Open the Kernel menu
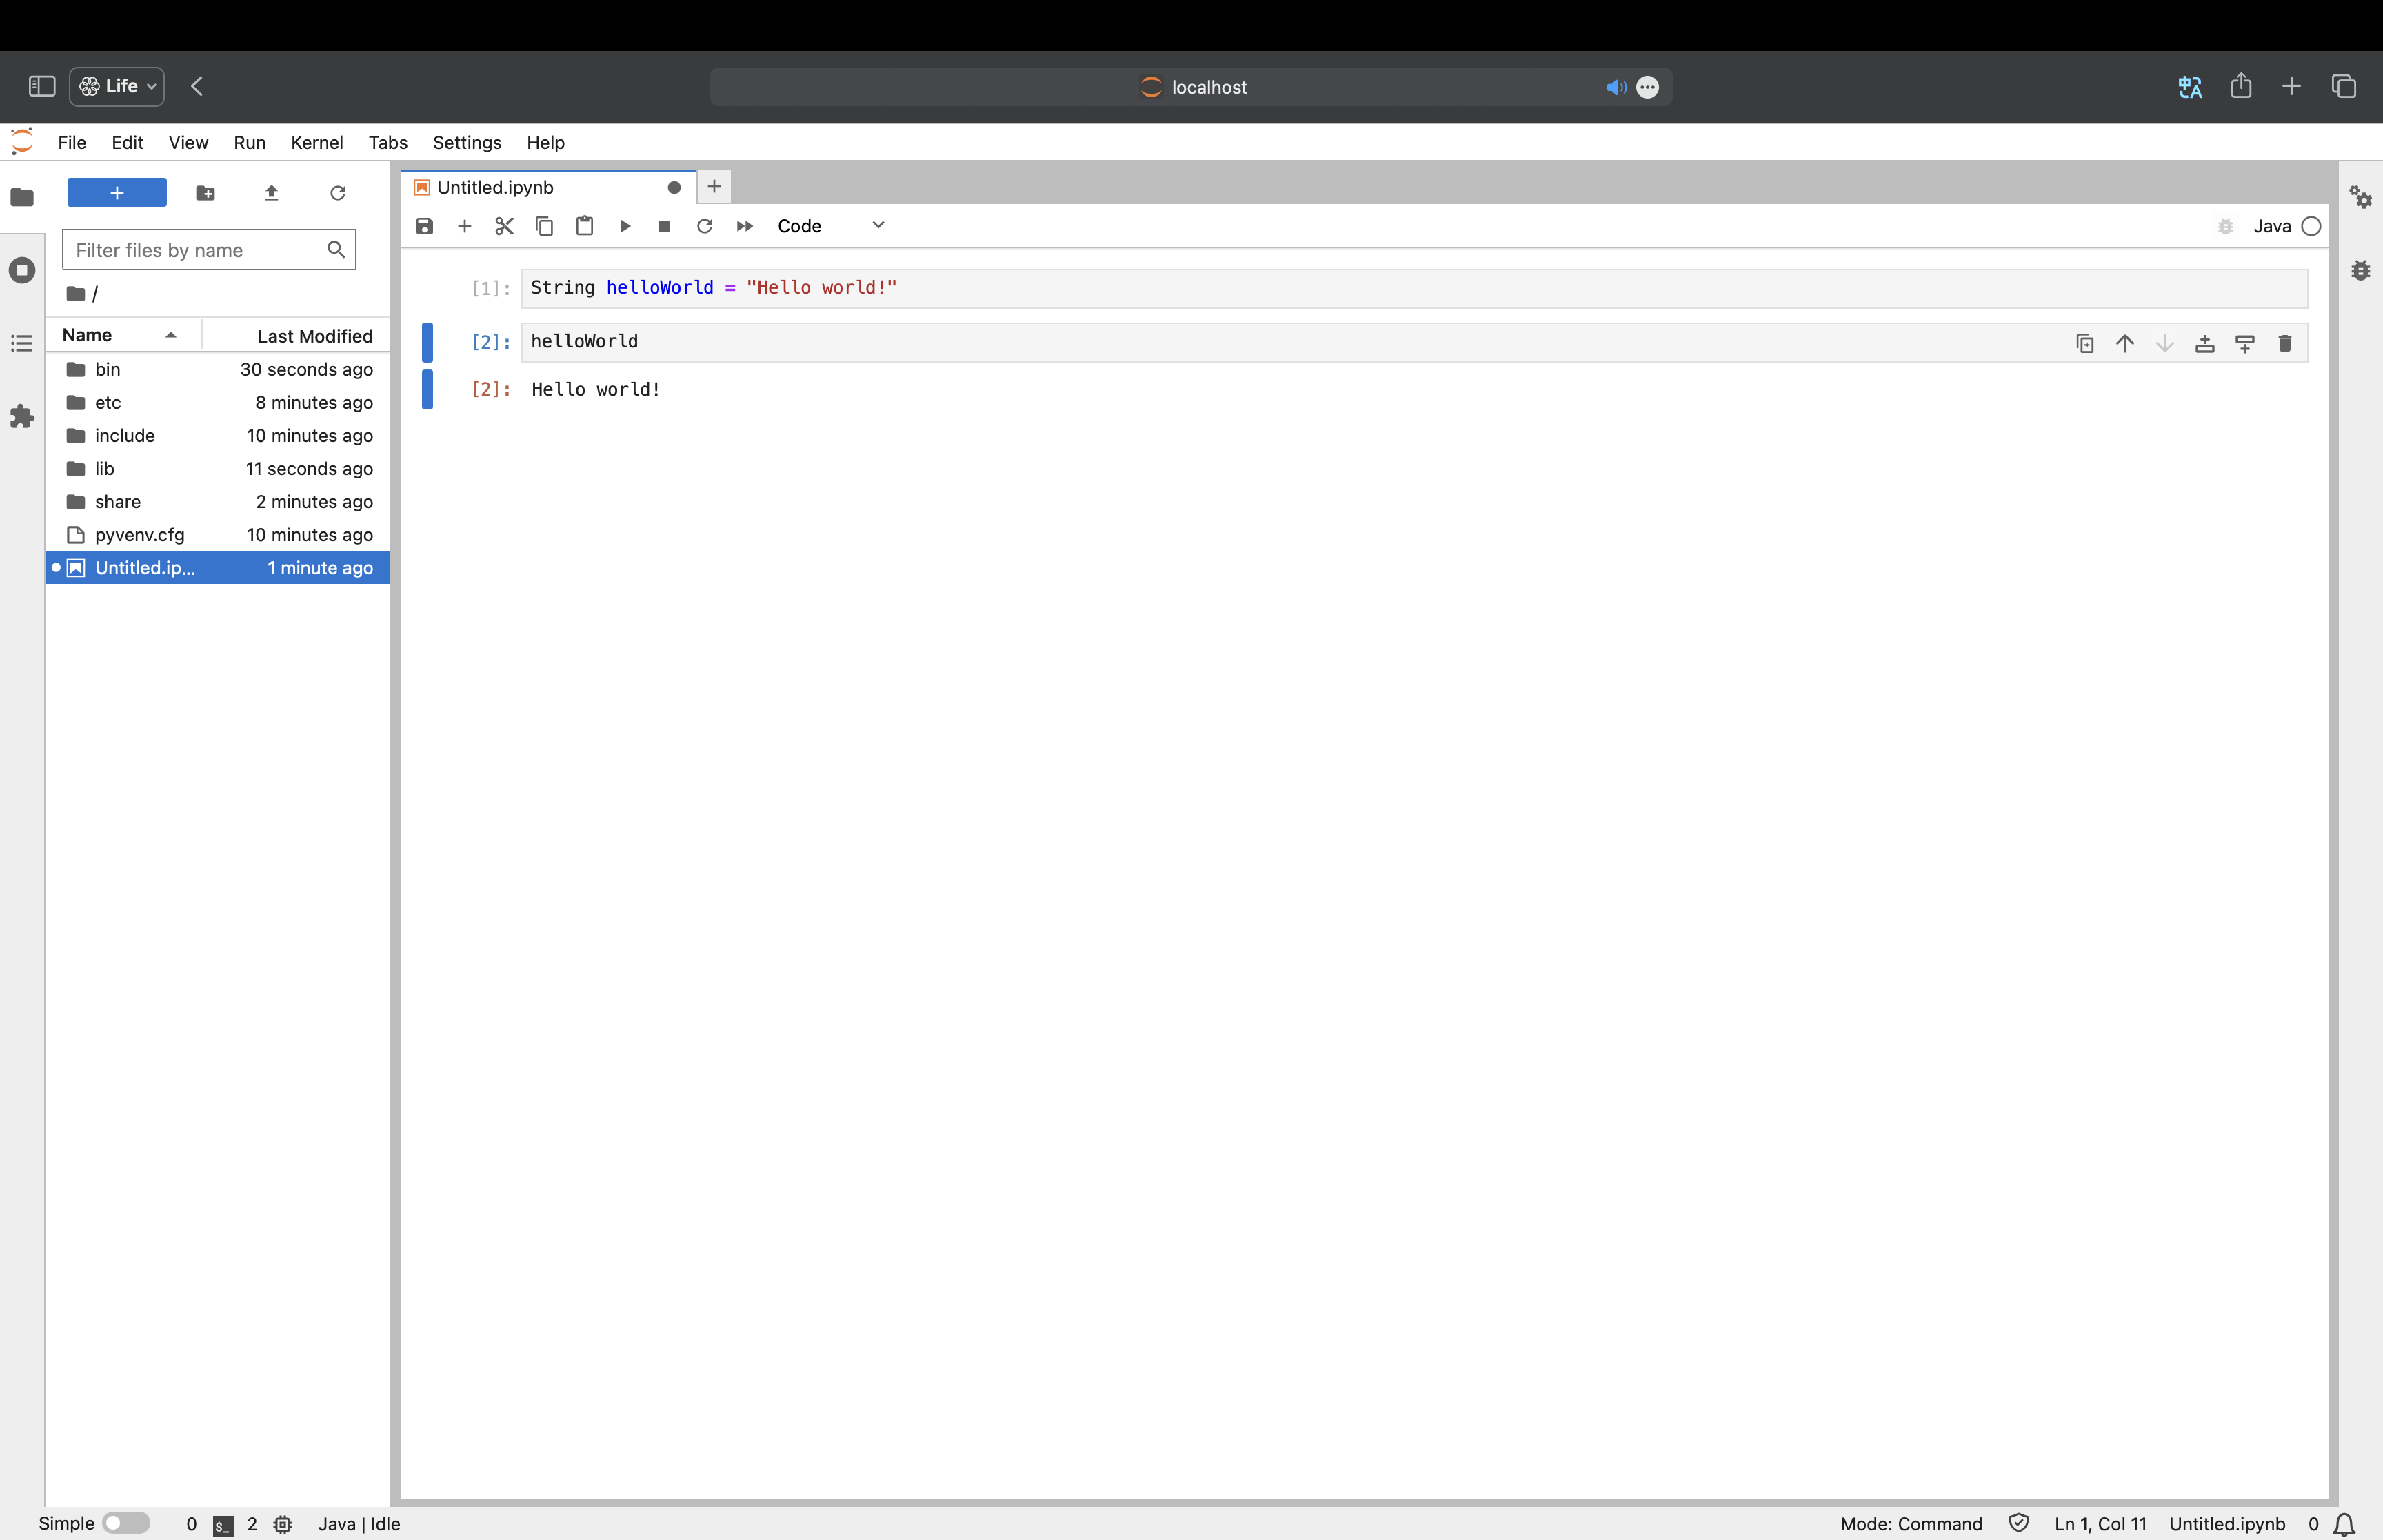The image size is (2383, 1540). 317,142
